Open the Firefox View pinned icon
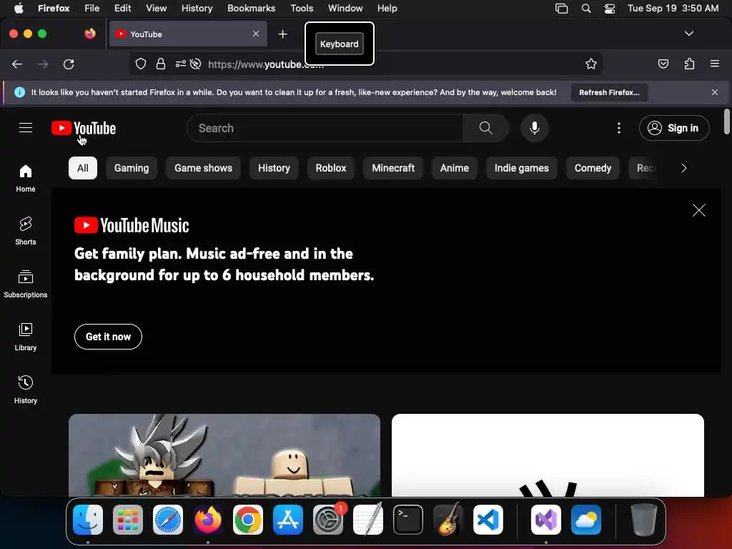The height and width of the screenshot is (549, 732). click(x=90, y=34)
